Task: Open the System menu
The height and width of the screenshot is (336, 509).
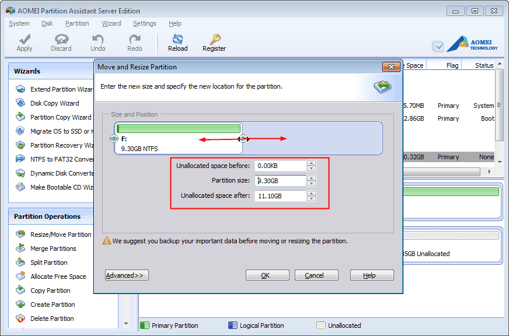Action: [x=19, y=23]
